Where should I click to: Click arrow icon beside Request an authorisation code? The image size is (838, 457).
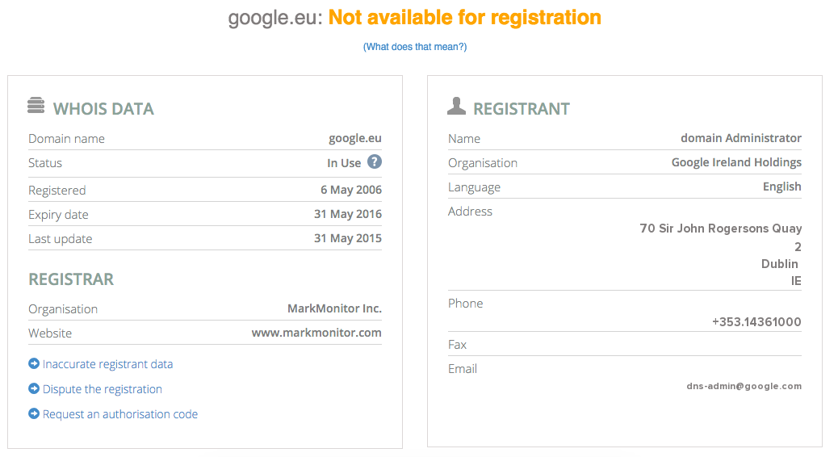click(x=34, y=413)
